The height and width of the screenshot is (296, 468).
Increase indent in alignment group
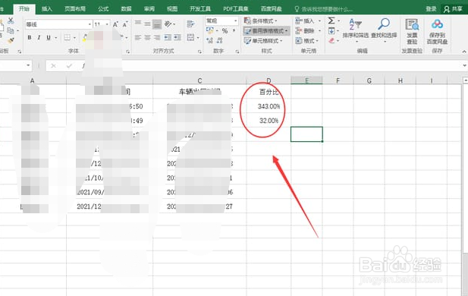(x=177, y=38)
